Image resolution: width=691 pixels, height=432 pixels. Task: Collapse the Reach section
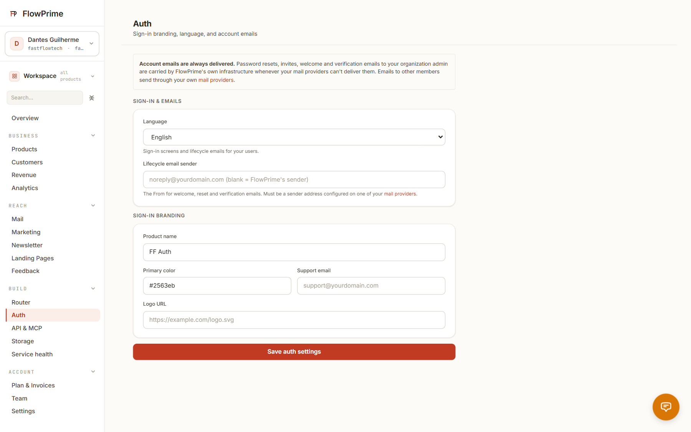pyautogui.click(x=93, y=205)
